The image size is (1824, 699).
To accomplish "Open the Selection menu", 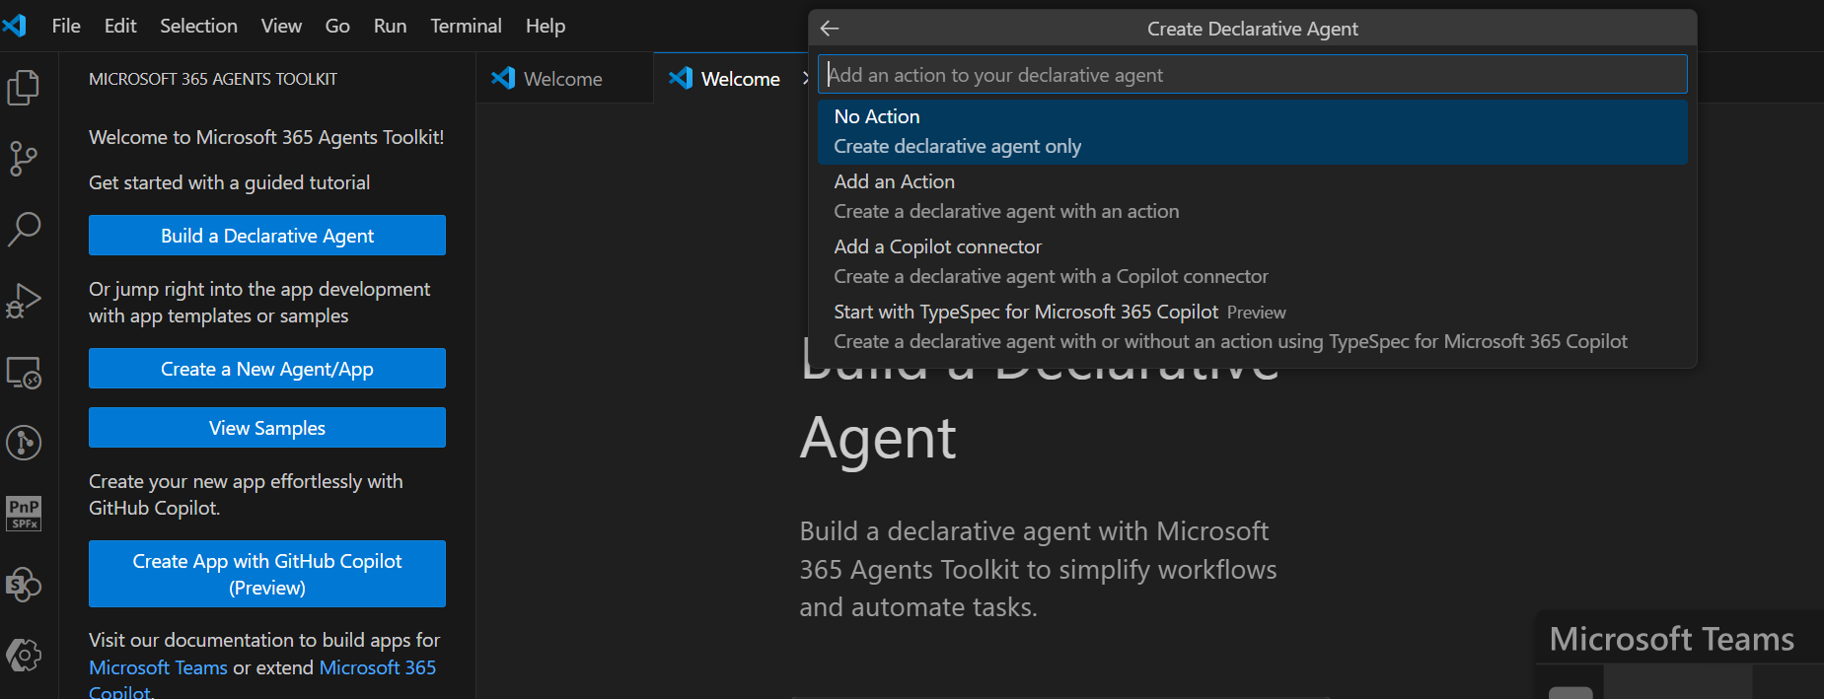I will [198, 26].
